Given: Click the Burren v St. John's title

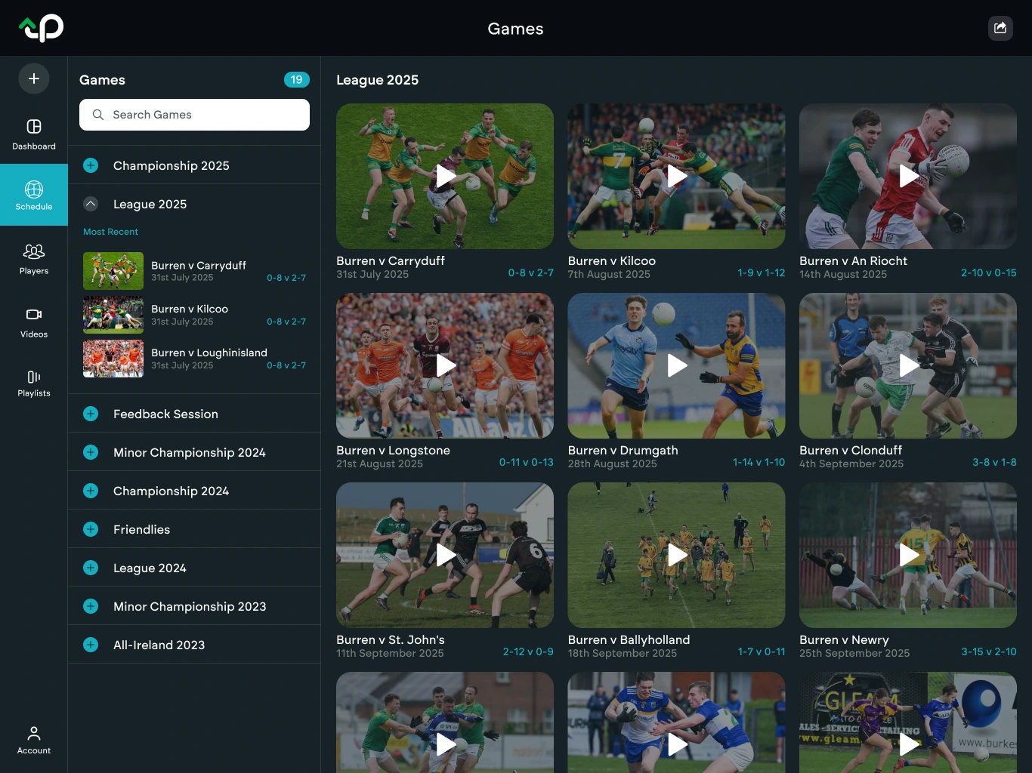Looking at the screenshot, I should click(391, 639).
